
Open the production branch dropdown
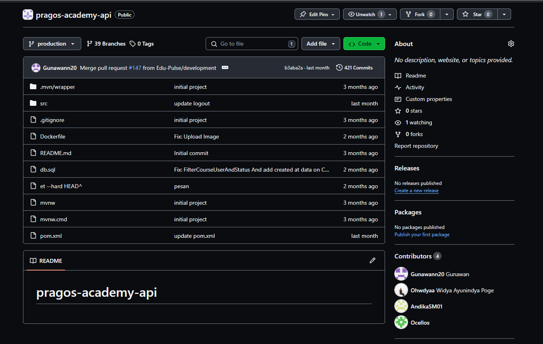(52, 44)
